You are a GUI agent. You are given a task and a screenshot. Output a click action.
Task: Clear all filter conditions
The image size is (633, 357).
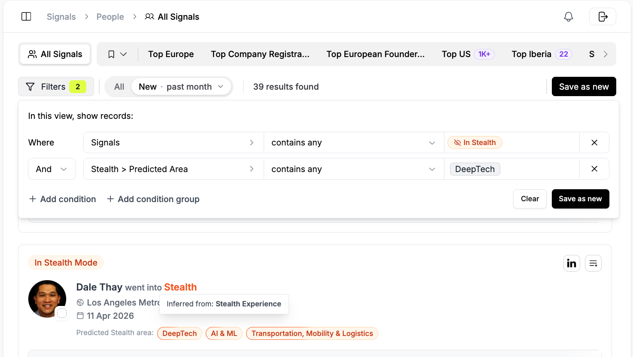click(x=530, y=199)
